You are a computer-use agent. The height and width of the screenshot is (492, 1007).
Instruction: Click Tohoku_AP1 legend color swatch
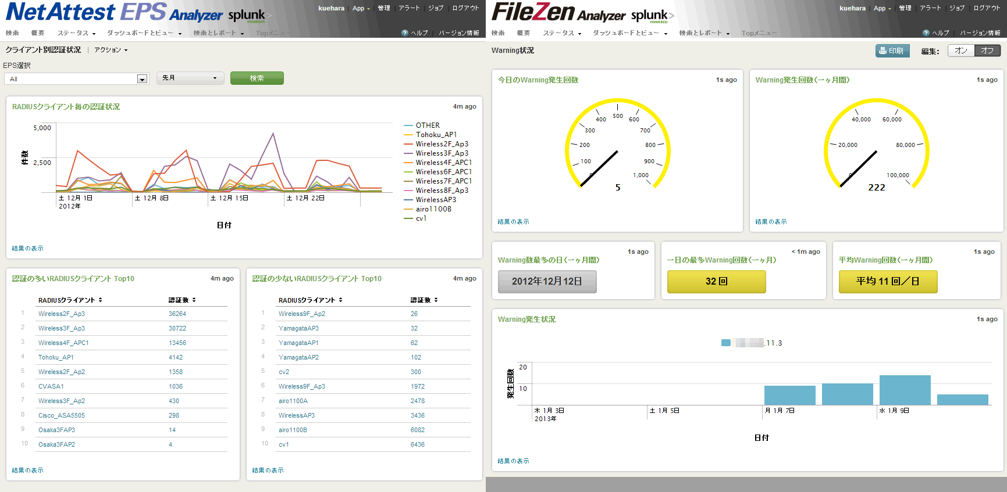(x=408, y=135)
